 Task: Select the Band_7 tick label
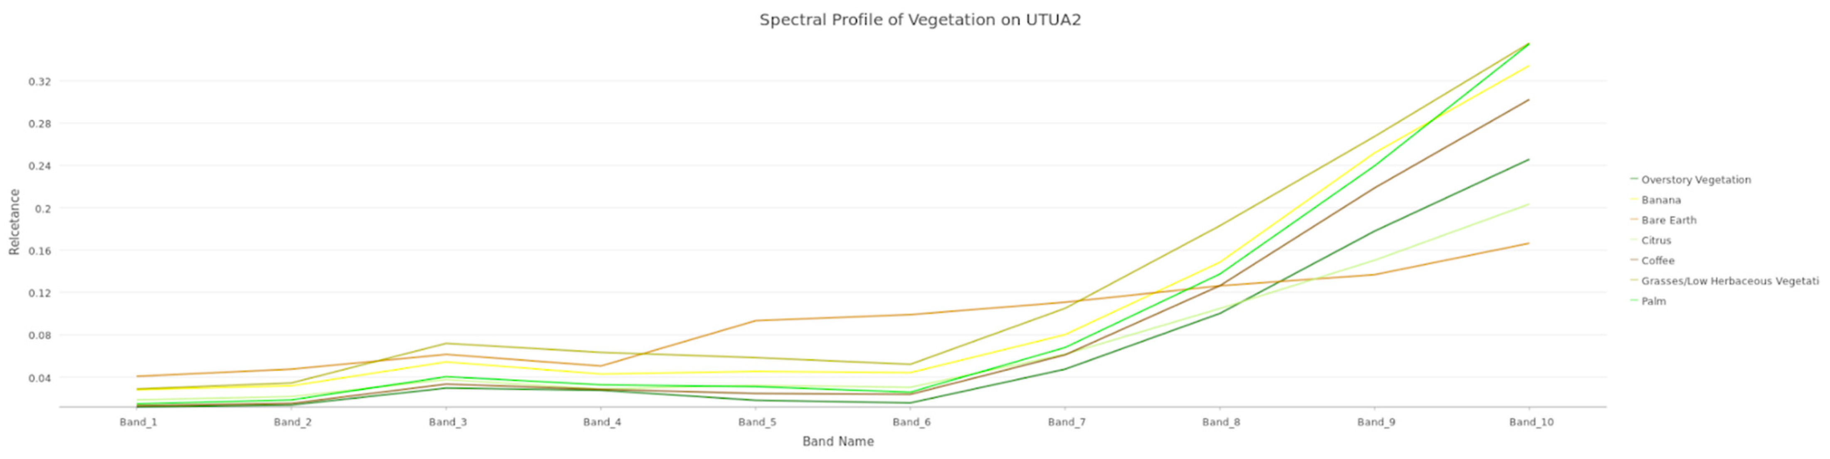coord(1066,422)
